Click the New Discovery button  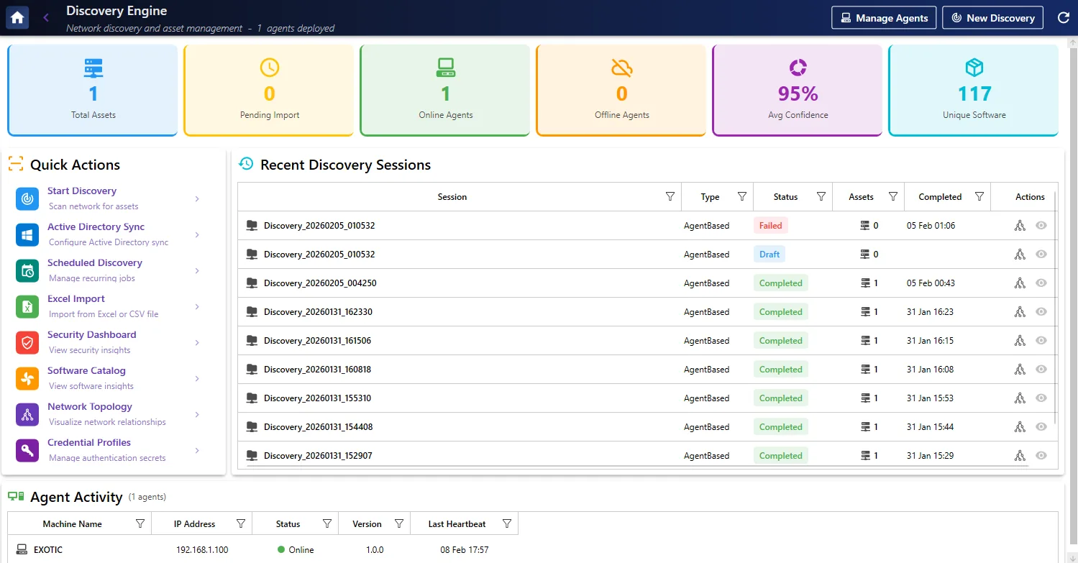point(993,18)
